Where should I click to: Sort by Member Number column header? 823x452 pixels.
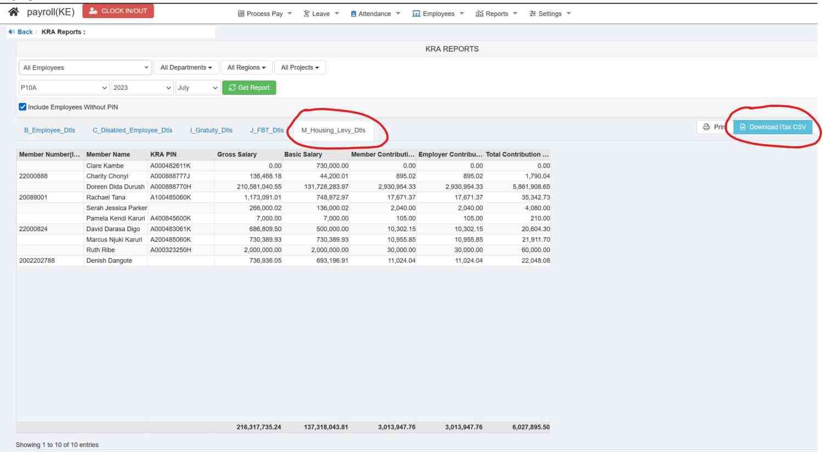click(x=49, y=155)
